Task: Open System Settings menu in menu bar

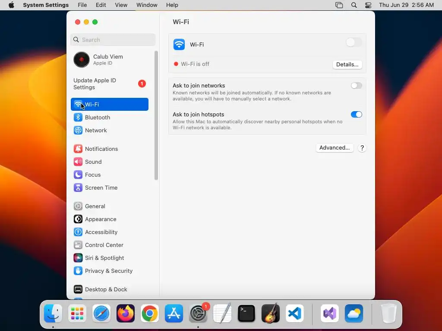Action: click(46, 5)
